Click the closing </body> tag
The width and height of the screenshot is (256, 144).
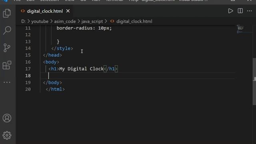point(52,83)
